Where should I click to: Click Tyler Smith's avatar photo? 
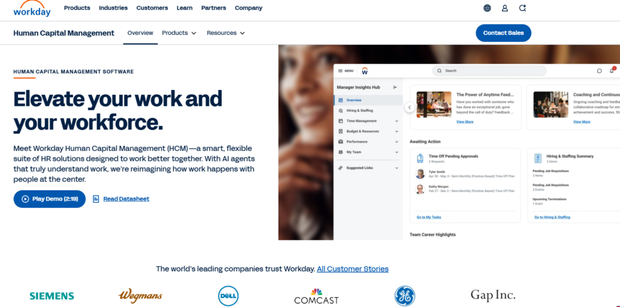tap(420, 174)
